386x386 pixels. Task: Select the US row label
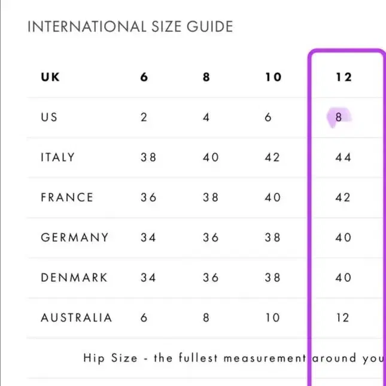point(49,117)
